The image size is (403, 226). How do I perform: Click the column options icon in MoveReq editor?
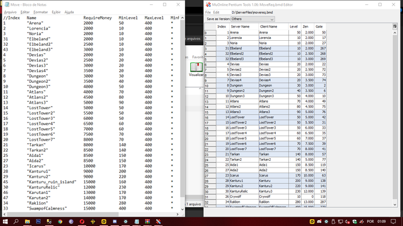pos(395,26)
